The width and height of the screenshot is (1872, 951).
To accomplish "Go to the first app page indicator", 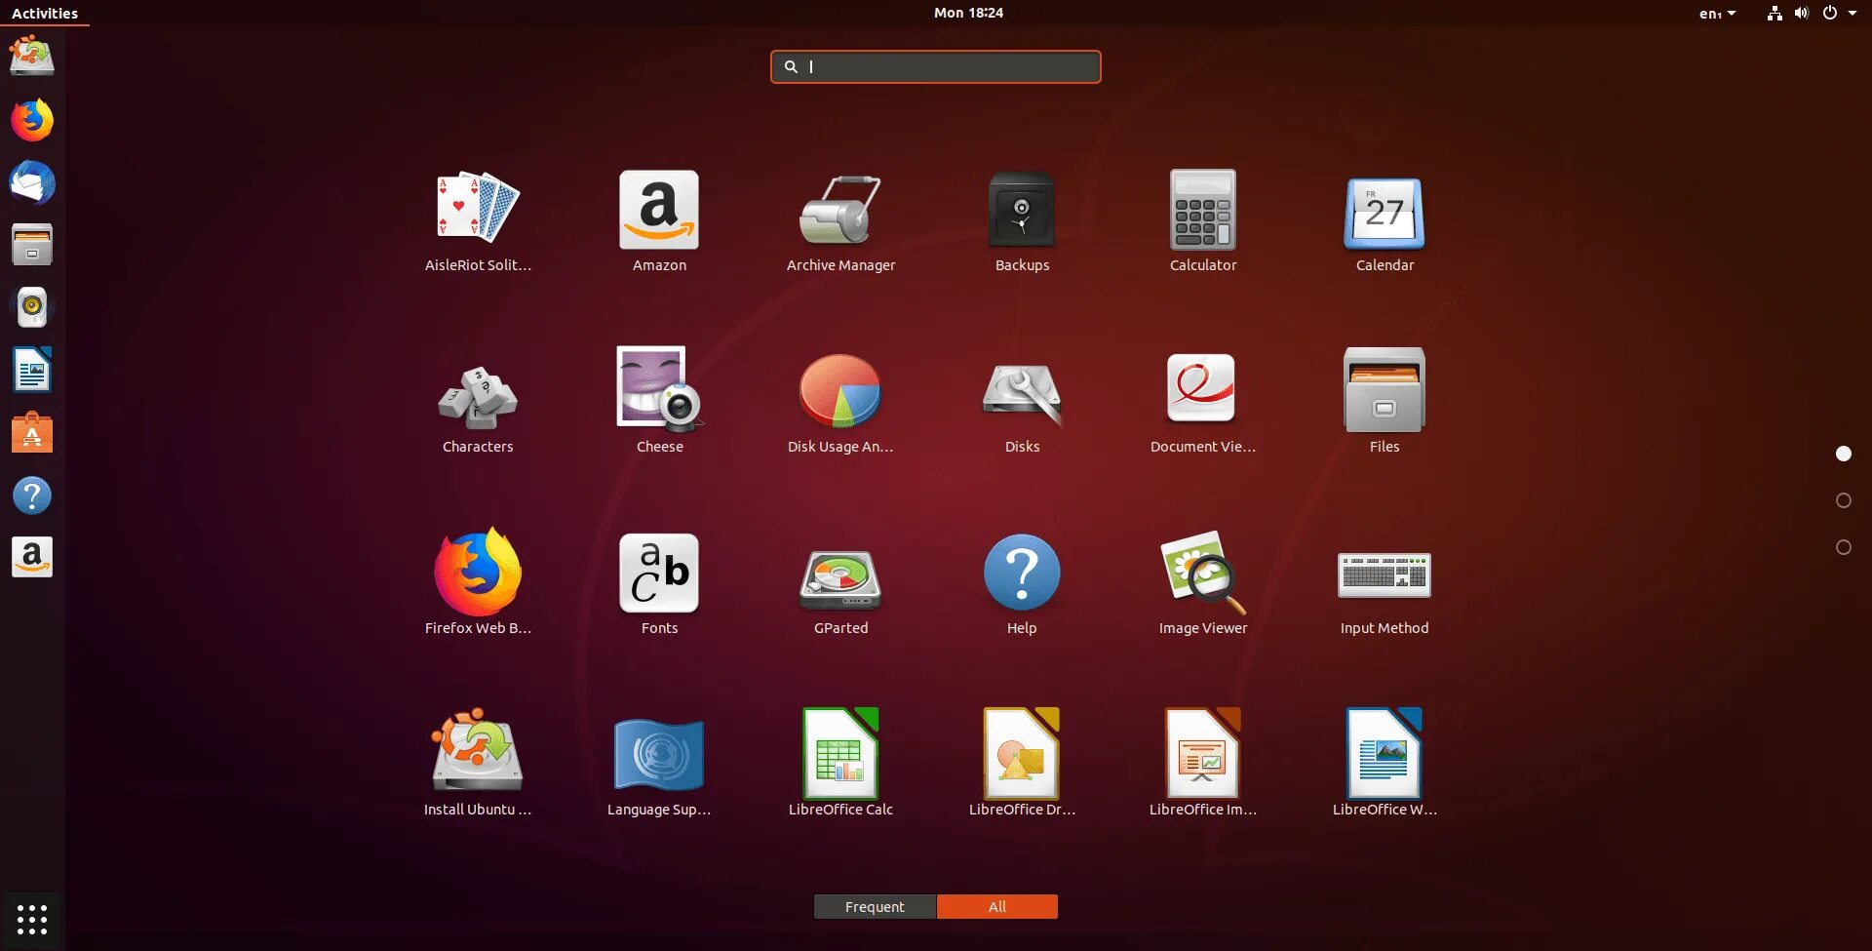I will point(1844,454).
